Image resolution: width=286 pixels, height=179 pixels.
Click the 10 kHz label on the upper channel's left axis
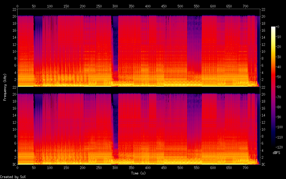[13, 51]
